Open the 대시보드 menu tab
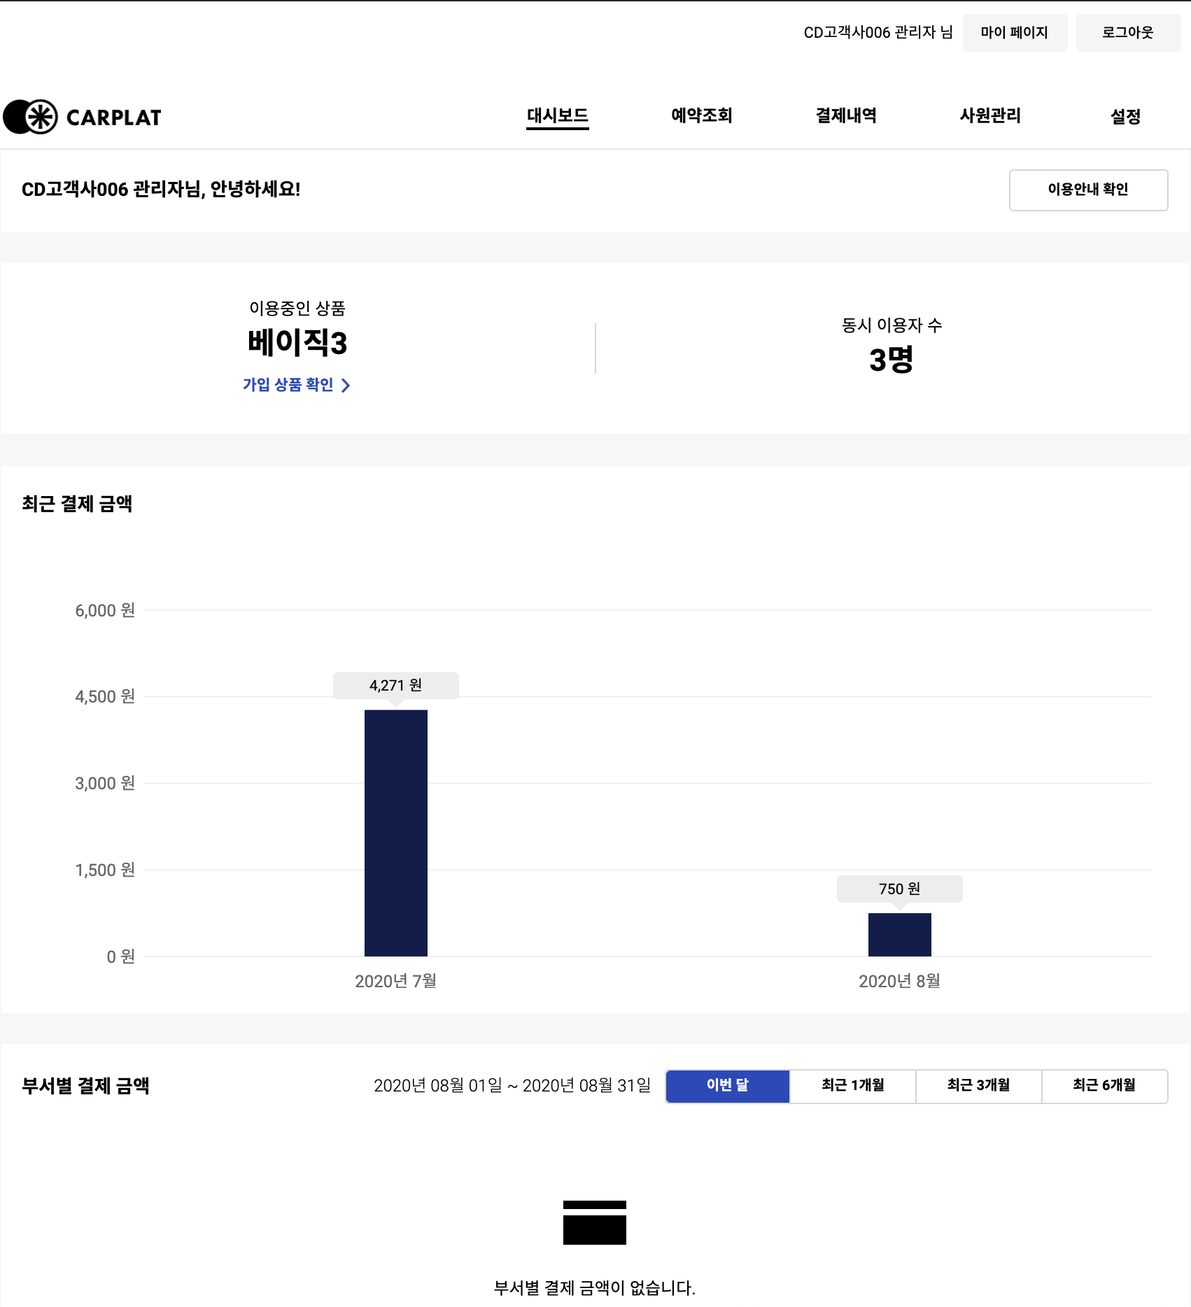The image size is (1191, 1307). [558, 116]
